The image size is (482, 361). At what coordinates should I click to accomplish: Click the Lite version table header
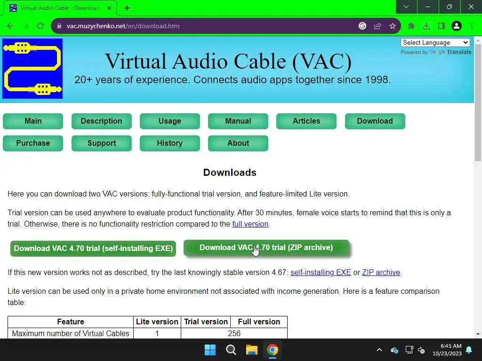(157, 322)
